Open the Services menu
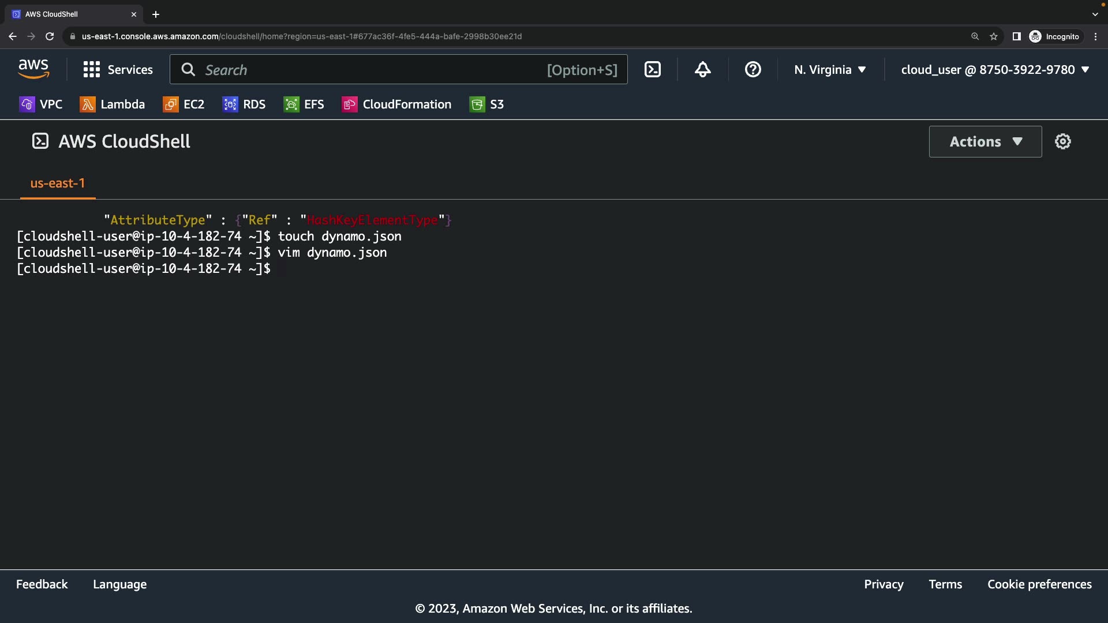This screenshot has width=1108, height=623. click(118, 70)
